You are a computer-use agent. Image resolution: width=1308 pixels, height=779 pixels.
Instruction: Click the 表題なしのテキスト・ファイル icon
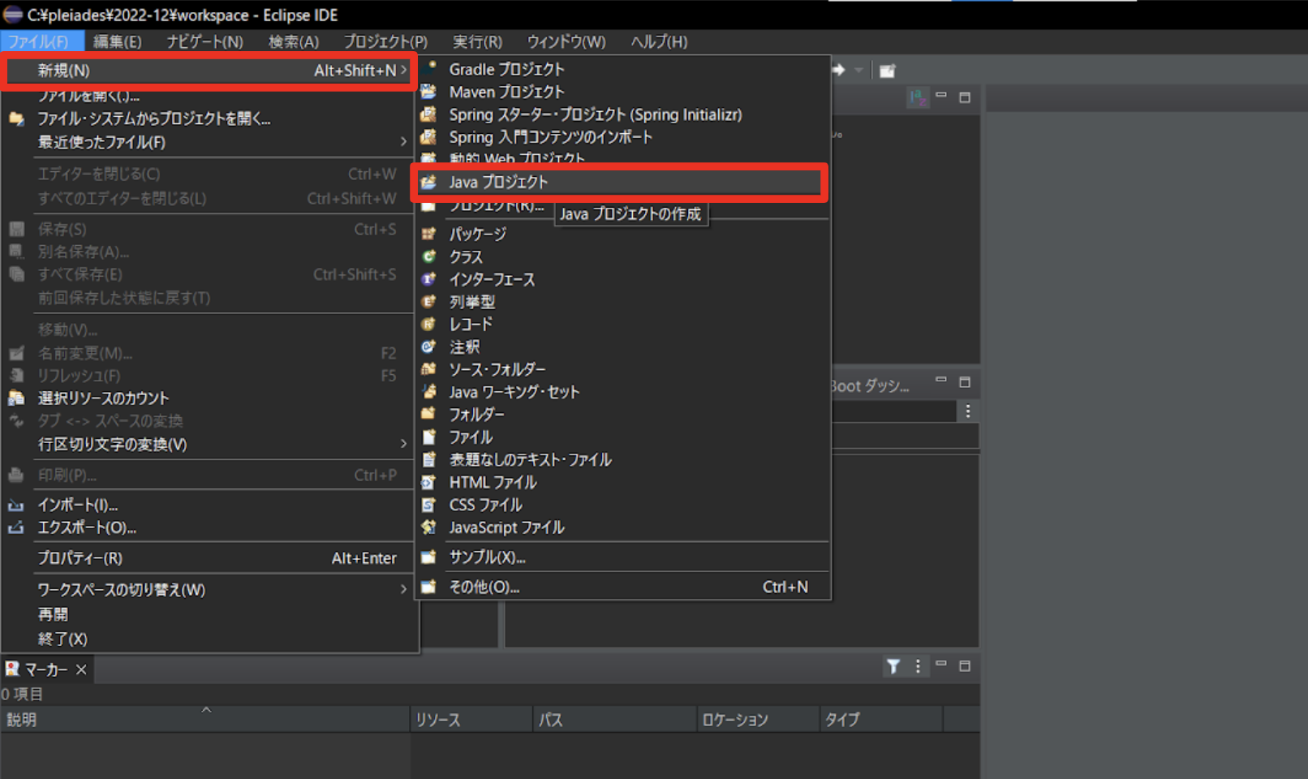[x=428, y=459]
